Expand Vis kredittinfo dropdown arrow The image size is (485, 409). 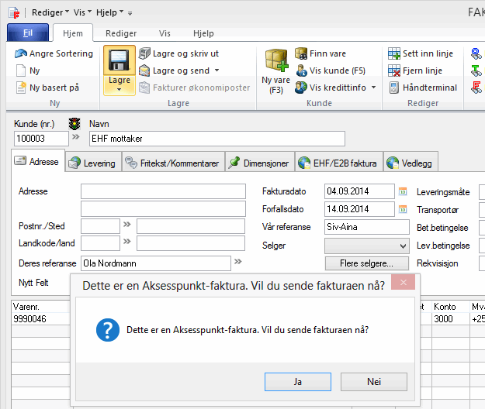[x=373, y=88]
